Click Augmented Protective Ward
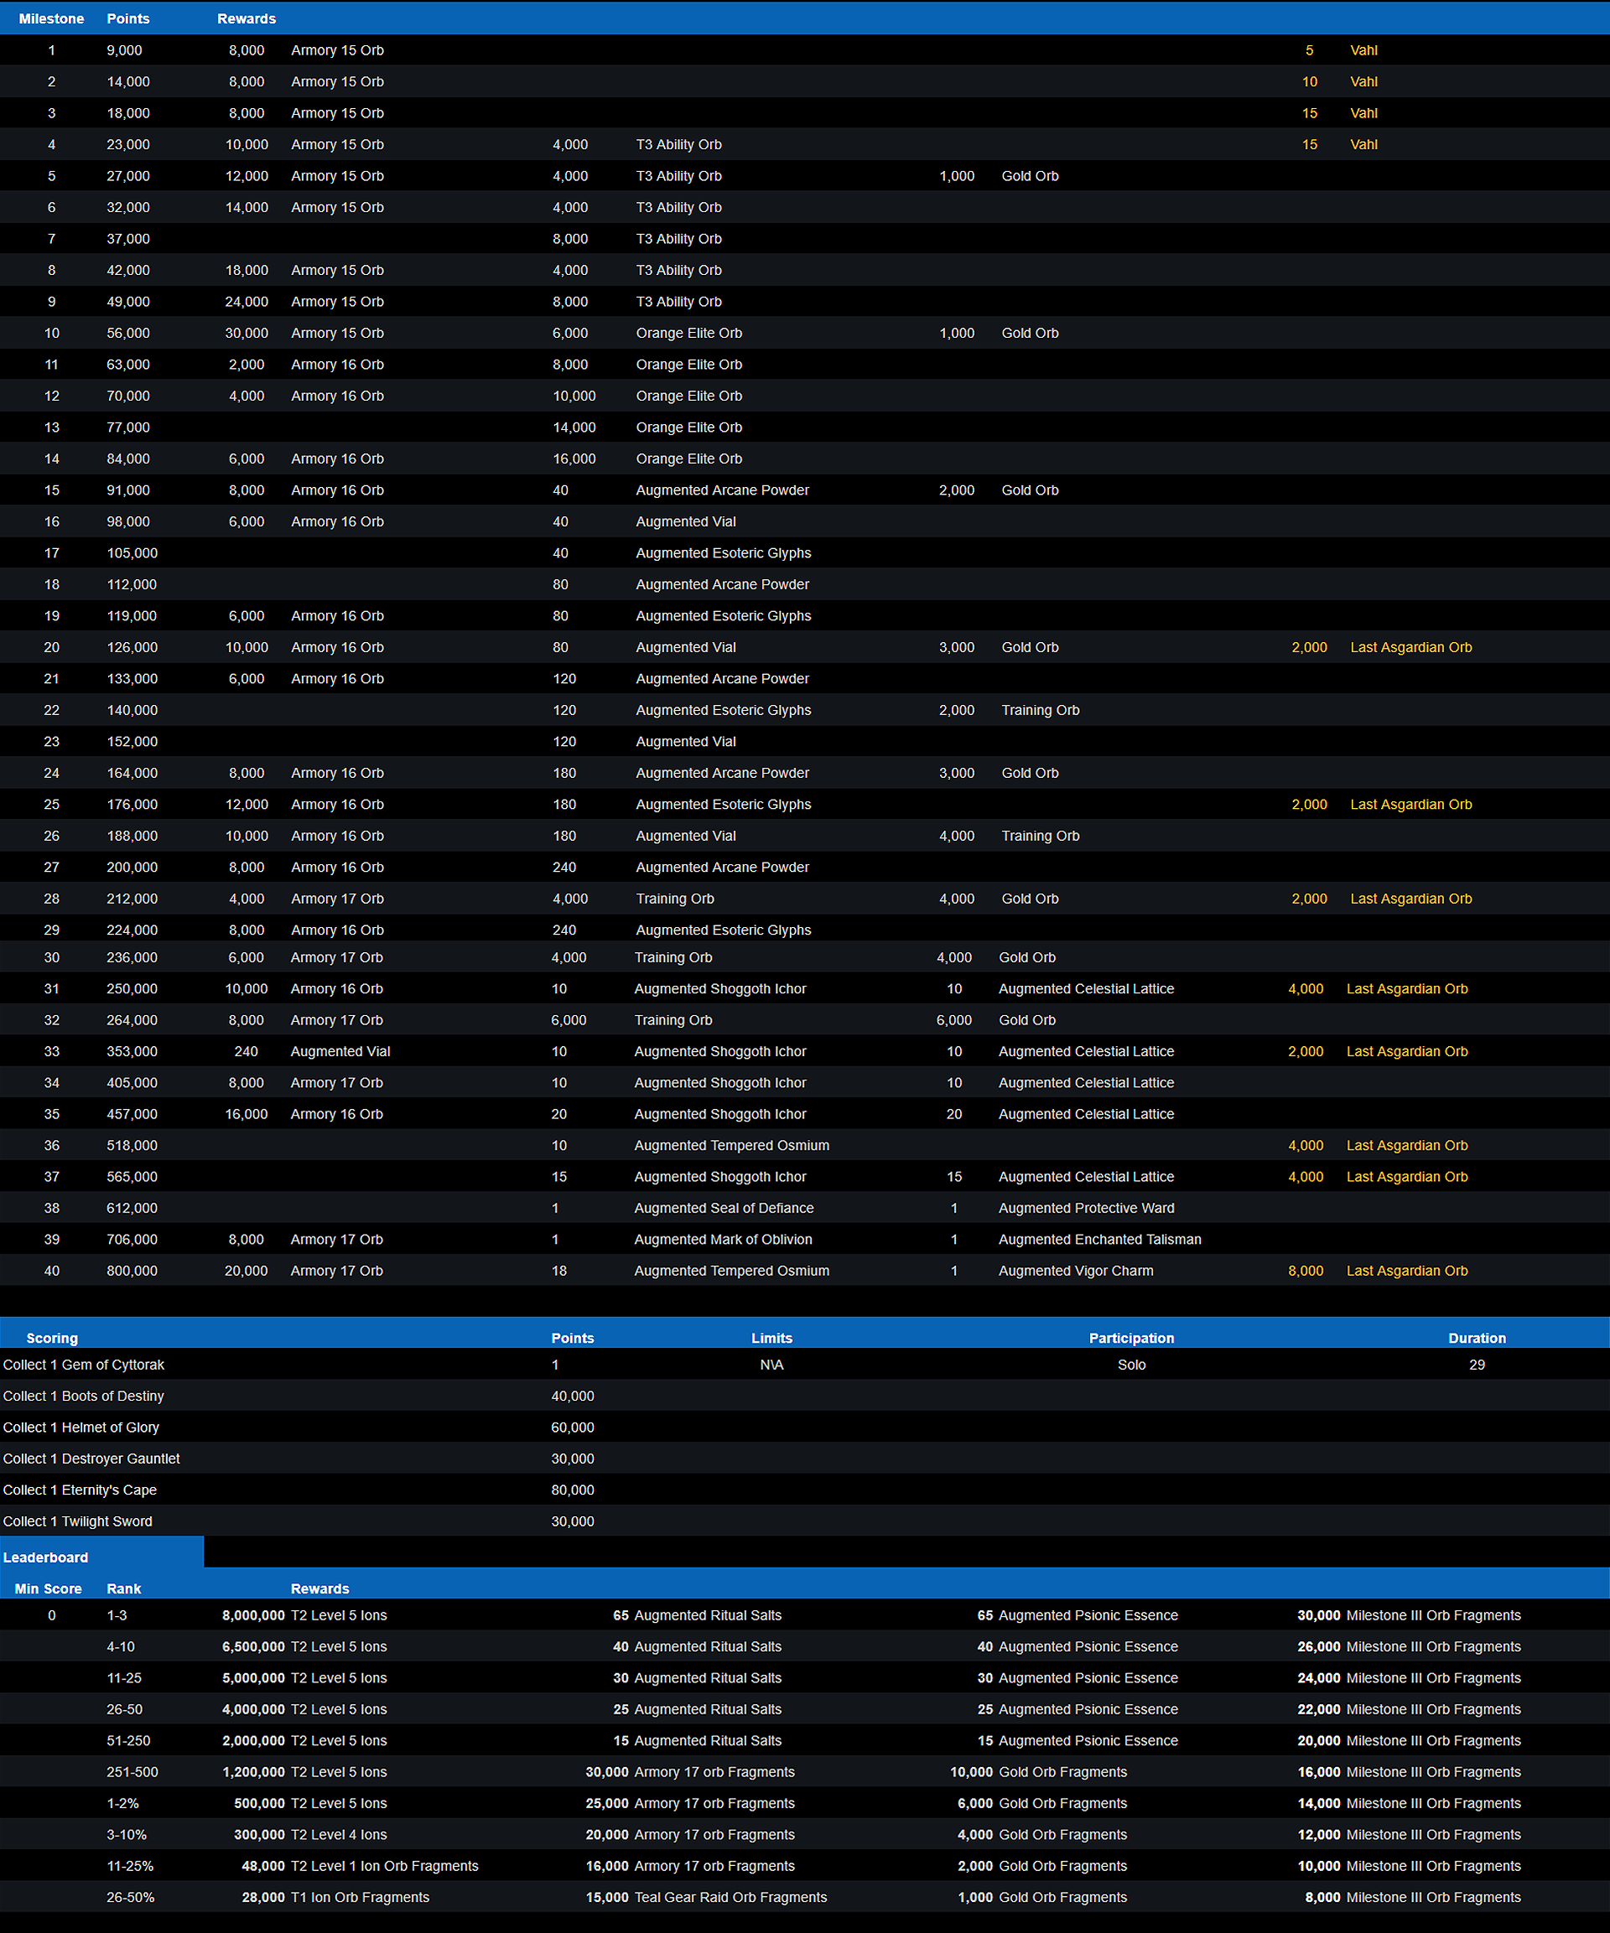Viewport: 1610px width, 1933px height. click(x=1086, y=1208)
